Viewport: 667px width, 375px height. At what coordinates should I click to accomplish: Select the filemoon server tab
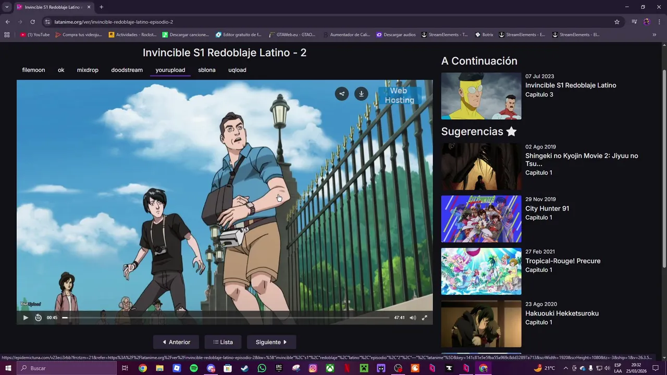point(33,70)
